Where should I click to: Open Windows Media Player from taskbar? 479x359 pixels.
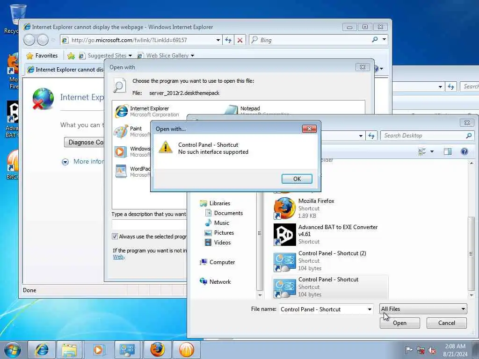(98, 350)
